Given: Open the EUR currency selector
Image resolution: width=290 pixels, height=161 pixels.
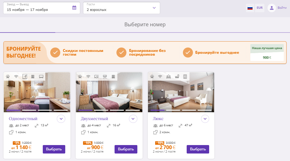Looking at the screenshot, I should tap(259, 8).
